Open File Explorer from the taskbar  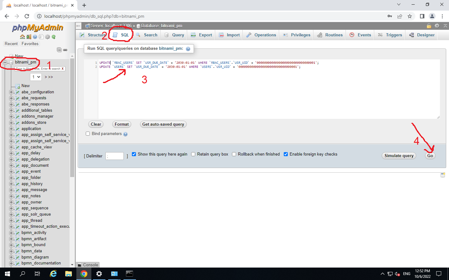pos(69,274)
